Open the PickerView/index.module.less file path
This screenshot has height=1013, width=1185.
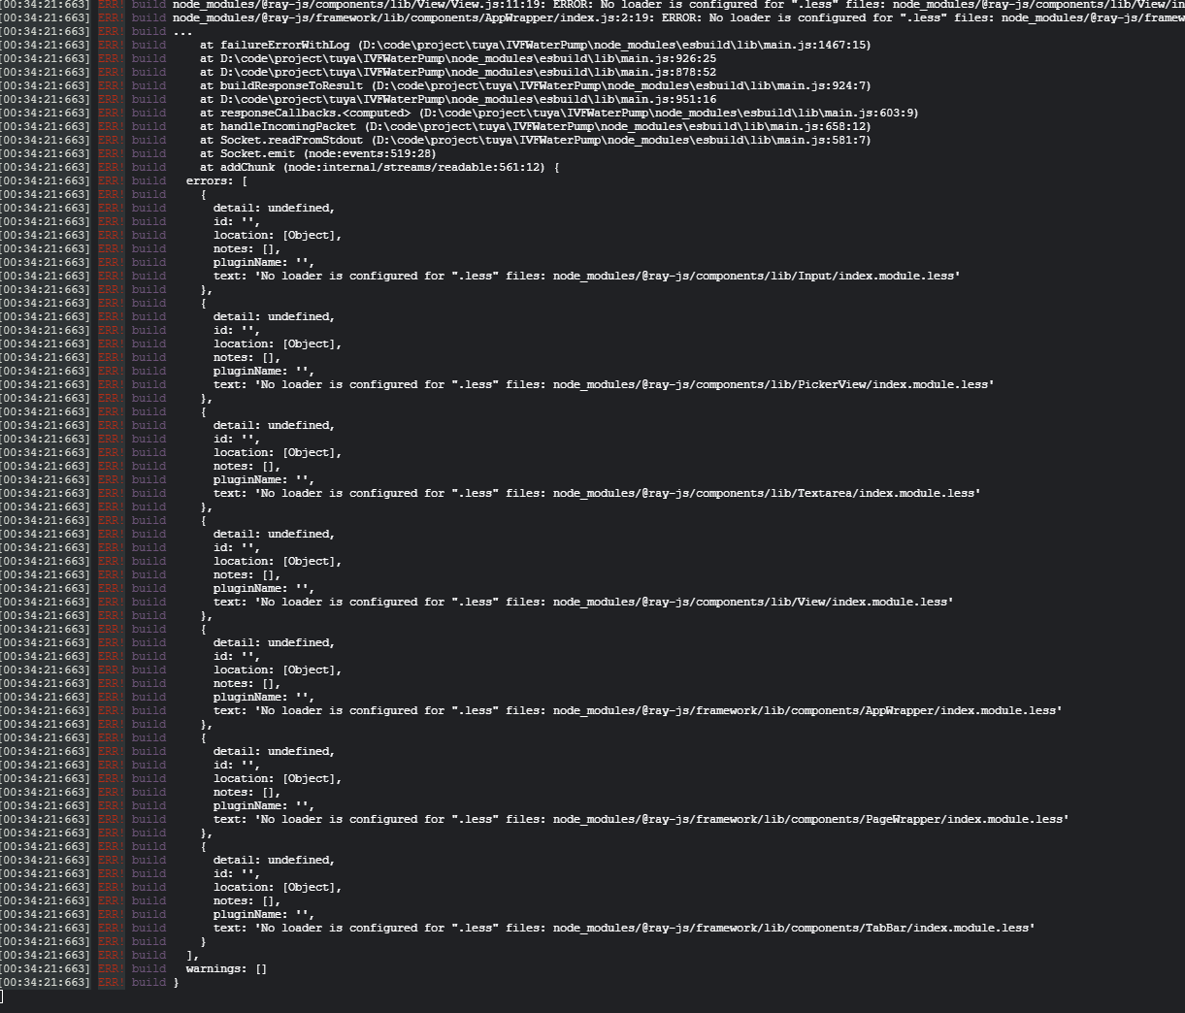tap(773, 384)
